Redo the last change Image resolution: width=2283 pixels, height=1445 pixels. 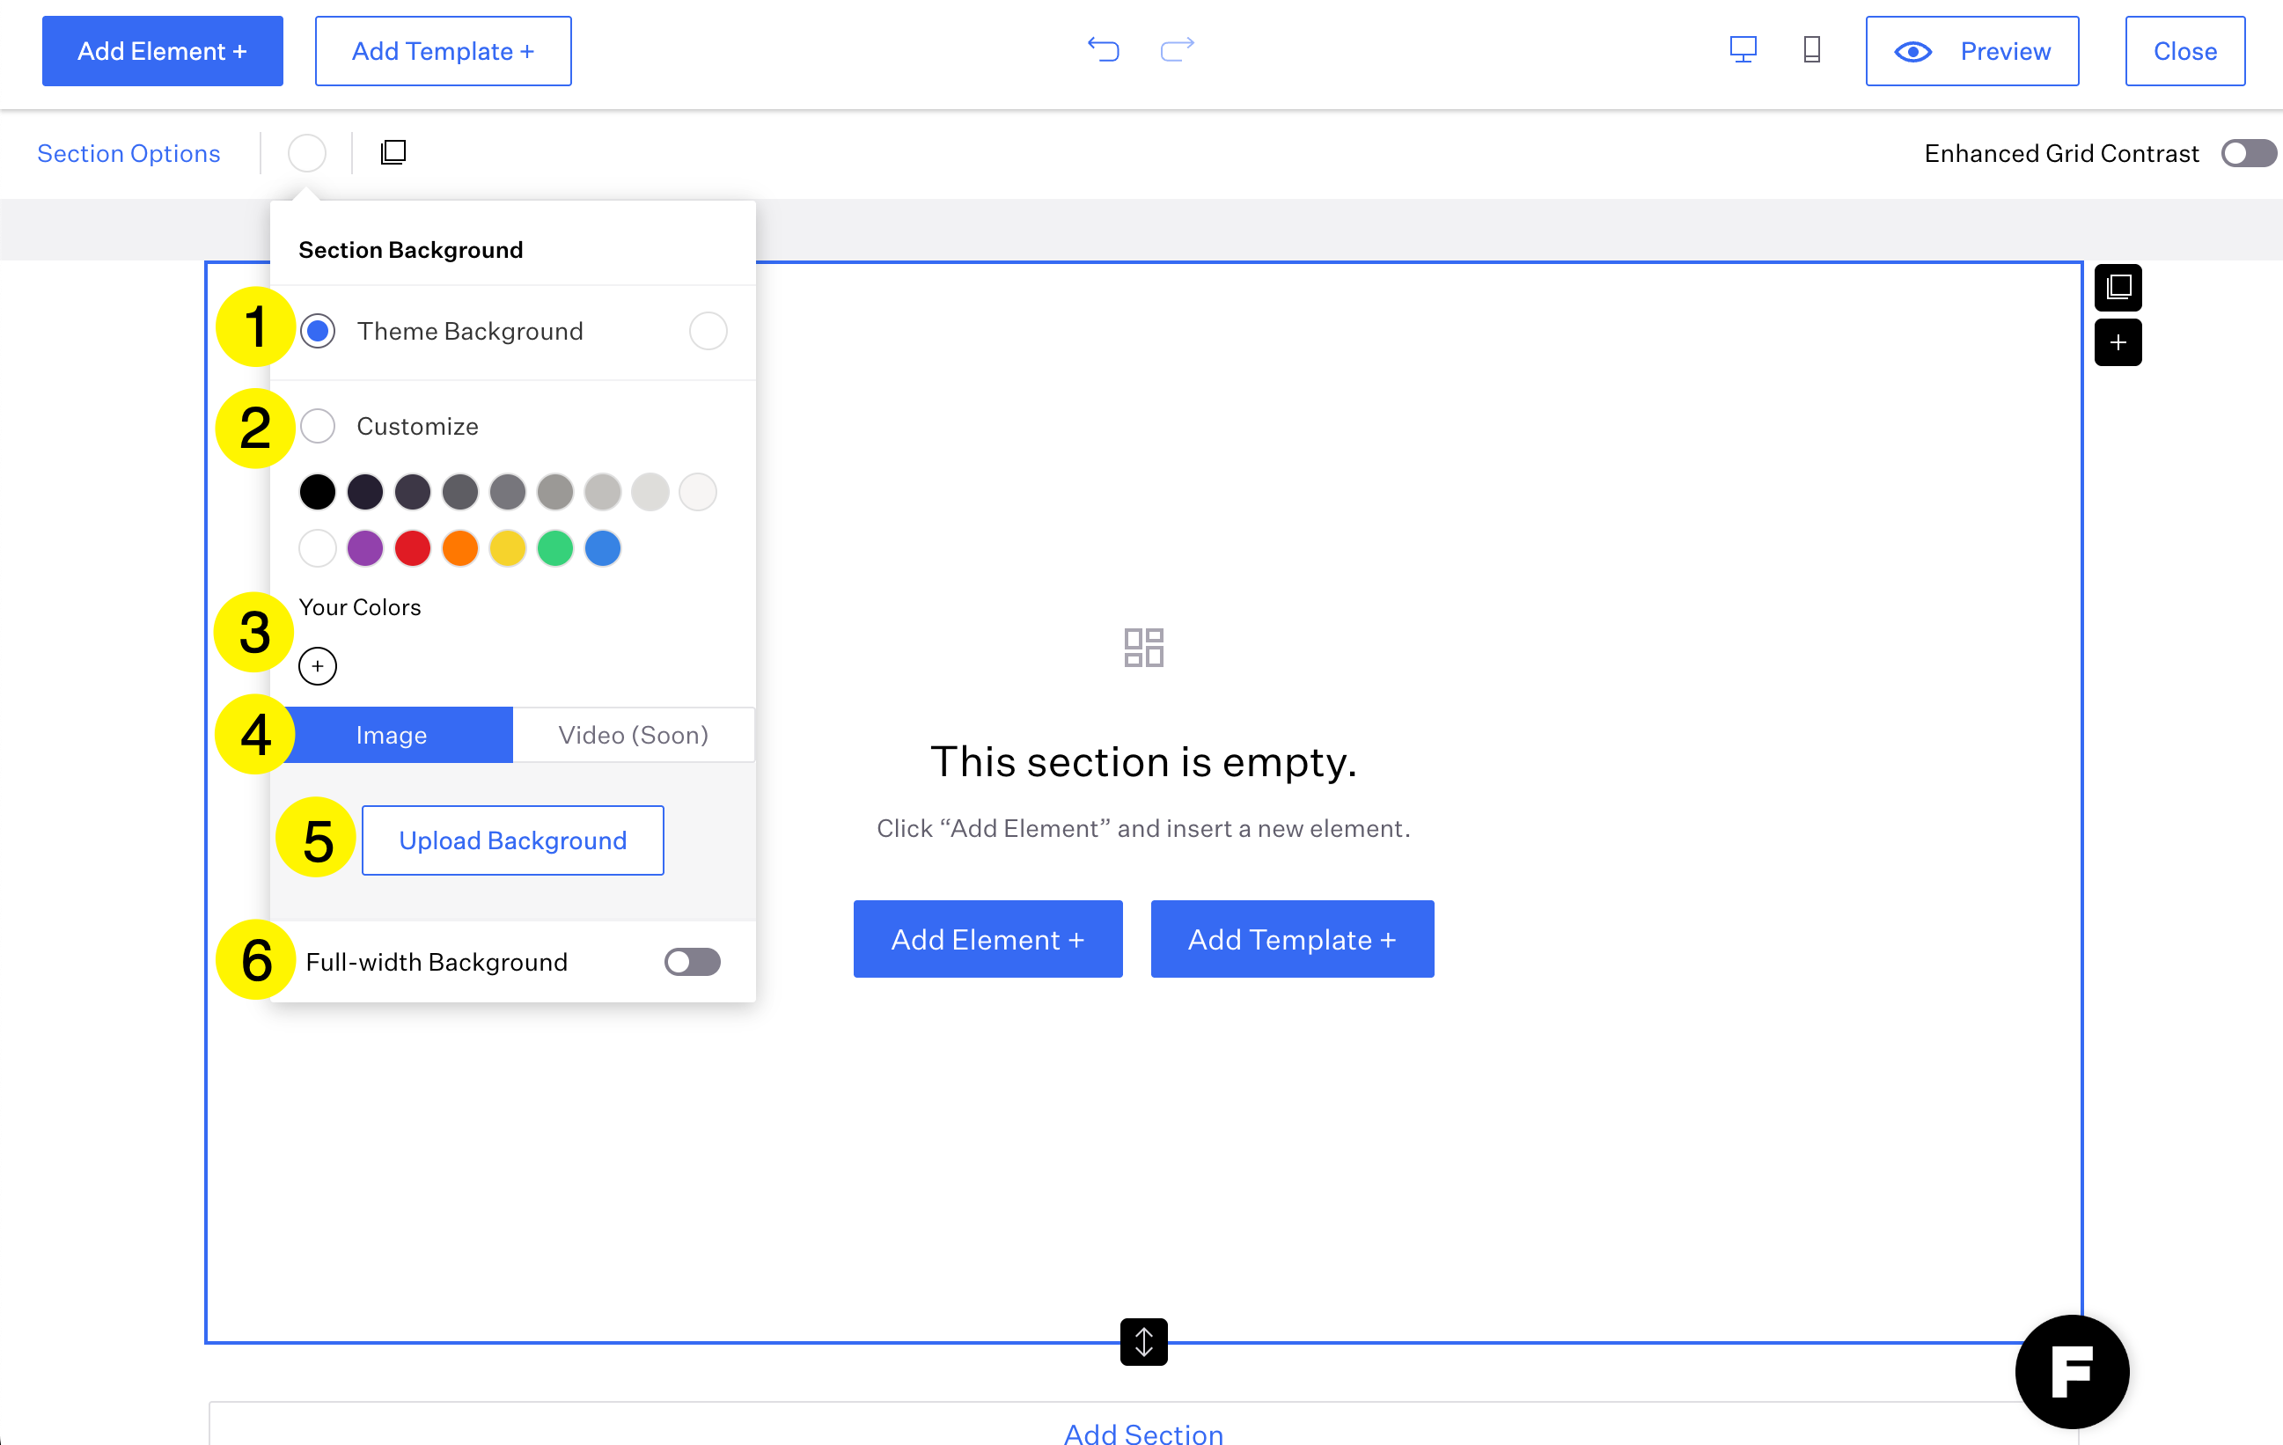click(x=1176, y=50)
